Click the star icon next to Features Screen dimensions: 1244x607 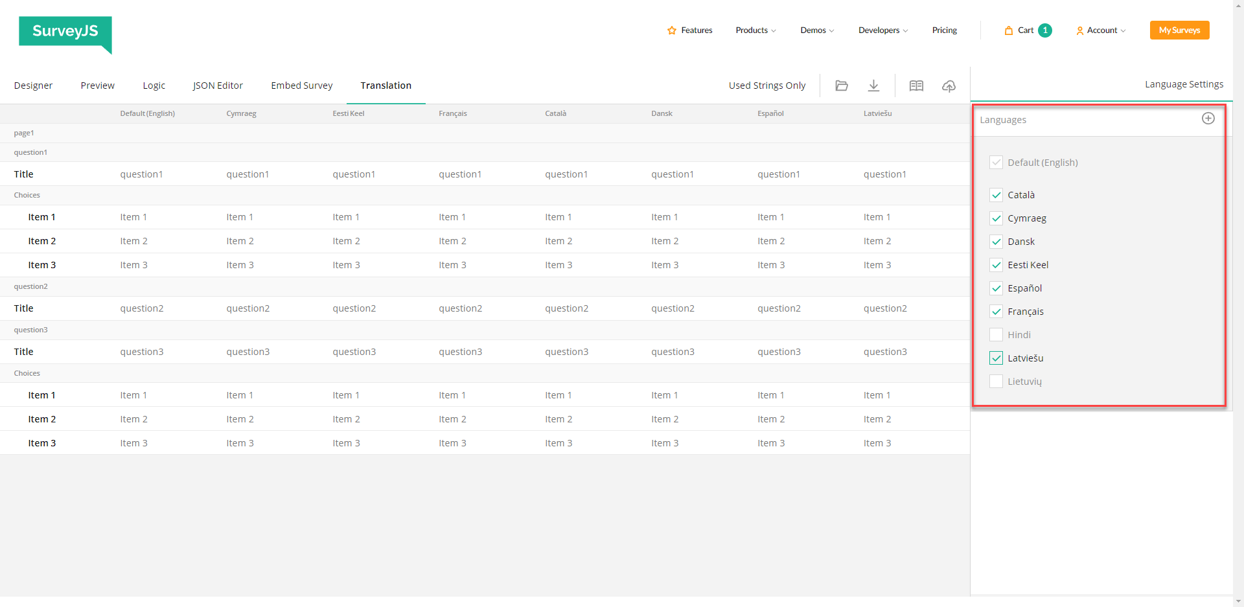[x=673, y=30]
